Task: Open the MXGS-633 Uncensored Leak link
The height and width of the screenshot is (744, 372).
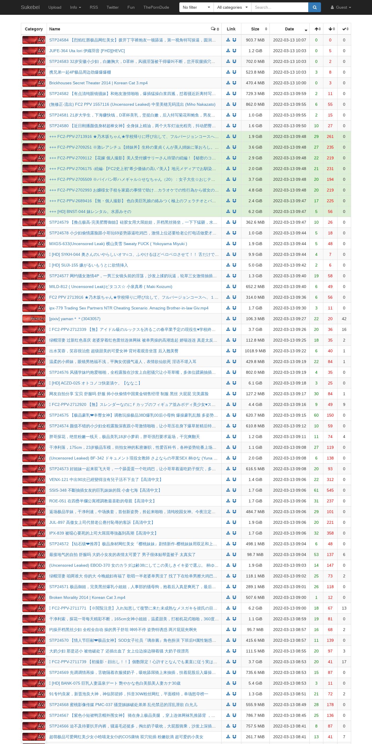Action: 118,244
